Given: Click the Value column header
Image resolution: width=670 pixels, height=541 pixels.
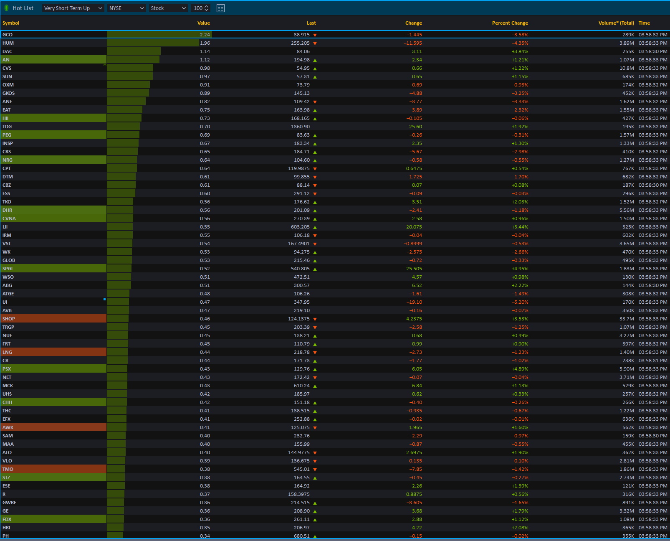Looking at the screenshot, I should 203,23.
